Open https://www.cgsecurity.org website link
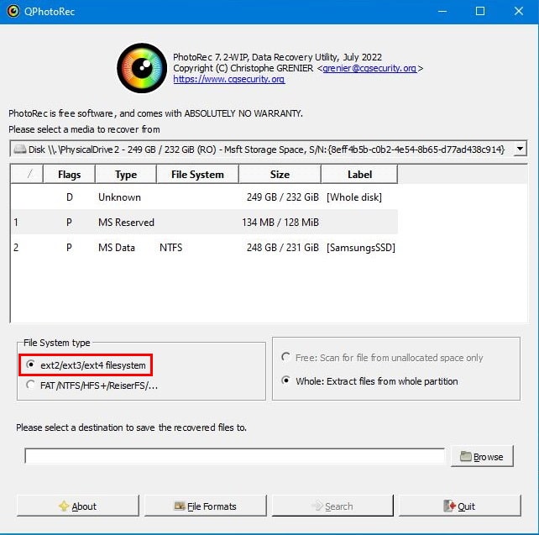This screenshot has width=539, height=535. (229, 79)
